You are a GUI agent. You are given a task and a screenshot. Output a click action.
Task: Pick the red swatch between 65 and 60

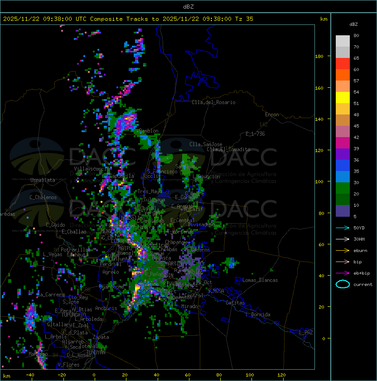pos(343,64)
